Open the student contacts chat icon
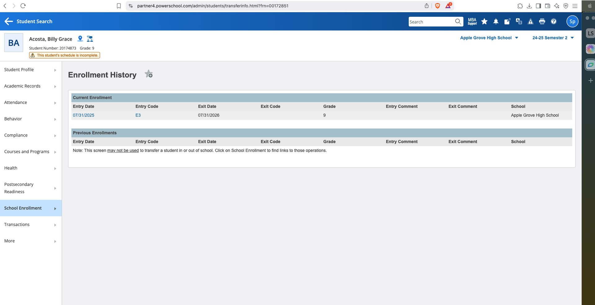This screenshot has width=595, height=305. 90,39
